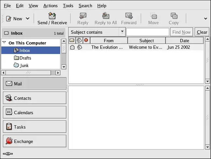Screen dimensions: 211x159
Task: Open the Subject contains search dropdown
Action: tap(122, 32)
